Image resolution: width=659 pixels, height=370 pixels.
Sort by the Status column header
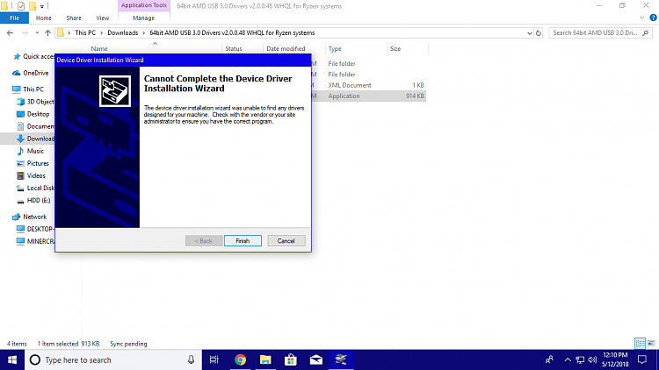234,49
